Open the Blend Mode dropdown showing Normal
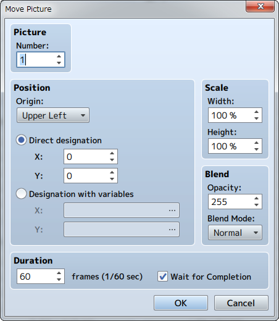279x321 pixels. [x=235, y=233]
